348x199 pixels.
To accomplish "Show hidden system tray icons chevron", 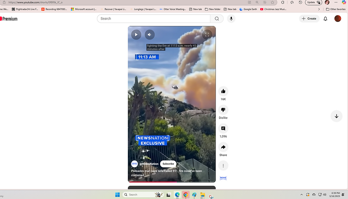I will coord(301,195).
